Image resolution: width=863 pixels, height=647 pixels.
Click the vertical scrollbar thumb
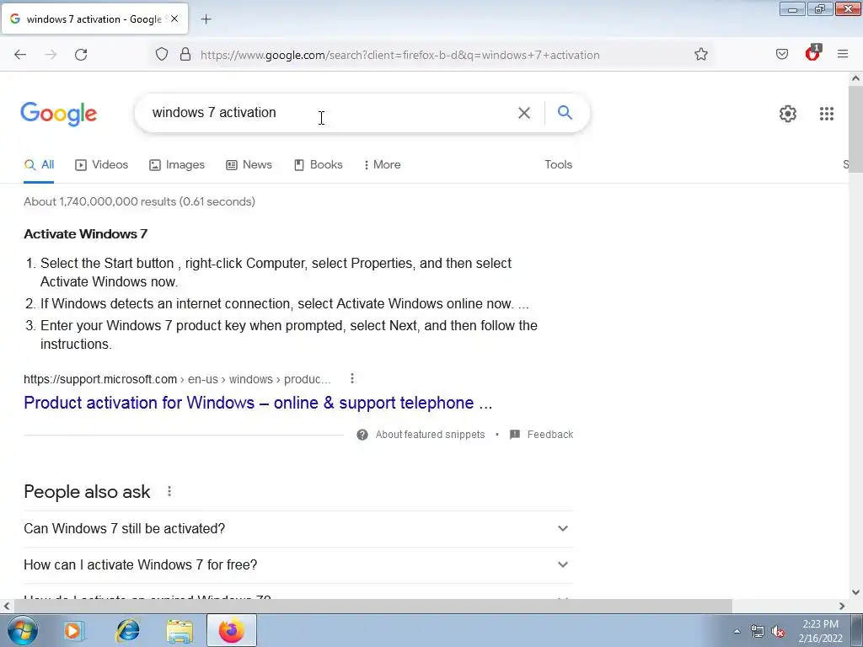point(855,129)
